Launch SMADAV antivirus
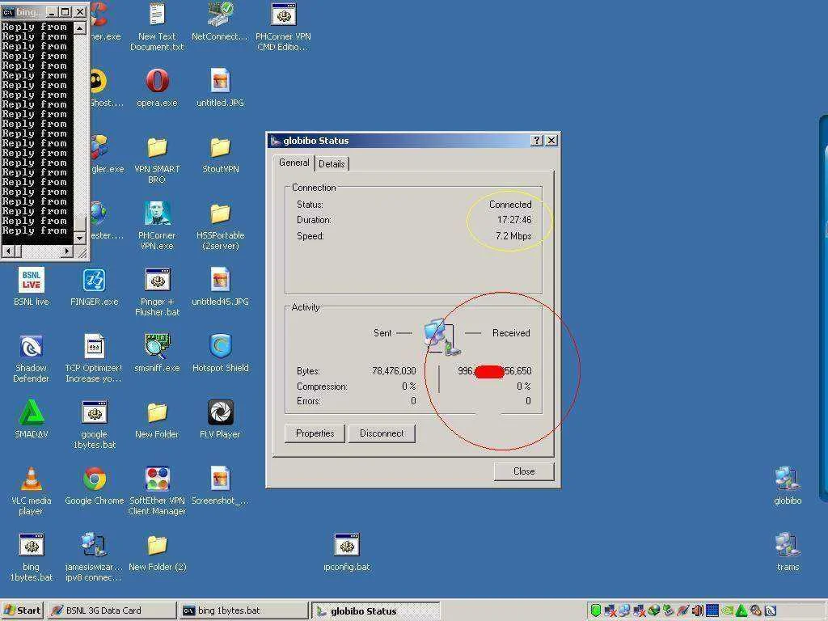The width and height of the screenshot is (828, 621). (32, 420)
